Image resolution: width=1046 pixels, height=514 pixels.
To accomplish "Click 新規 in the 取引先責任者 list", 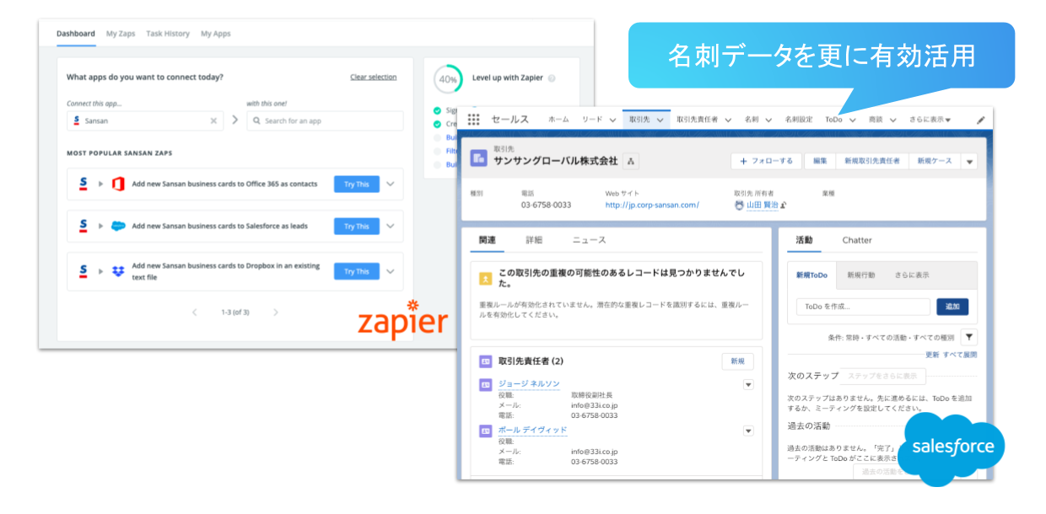I will [x=737, y=361].
